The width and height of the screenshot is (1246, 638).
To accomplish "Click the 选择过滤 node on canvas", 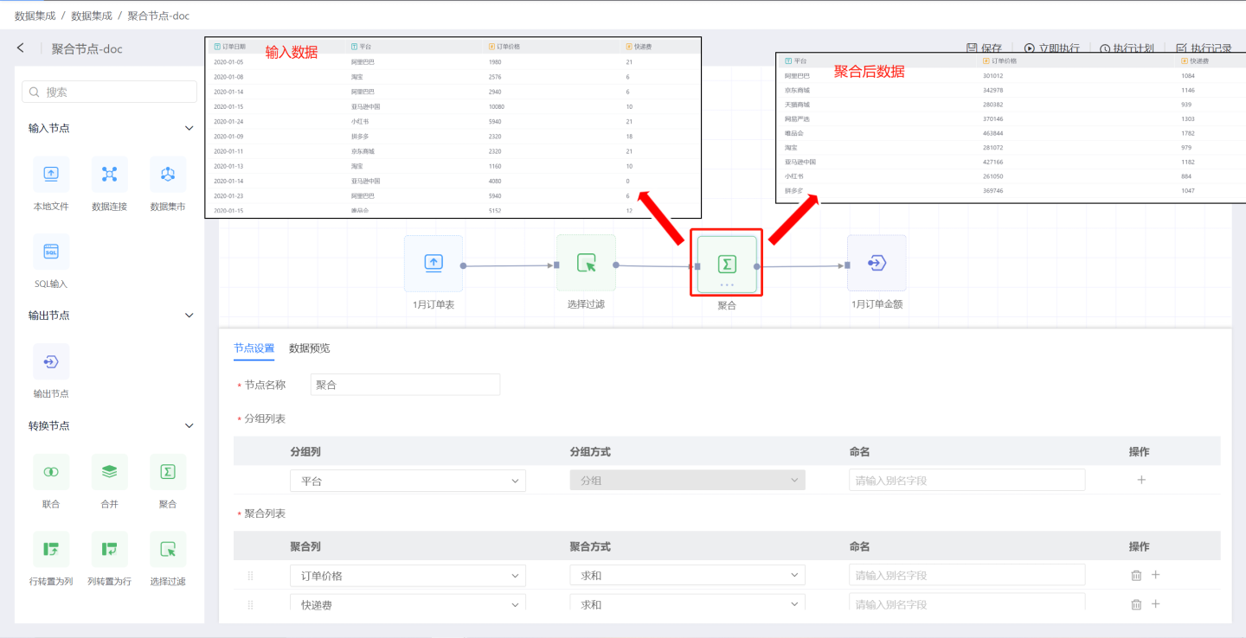I will point(586,263).
